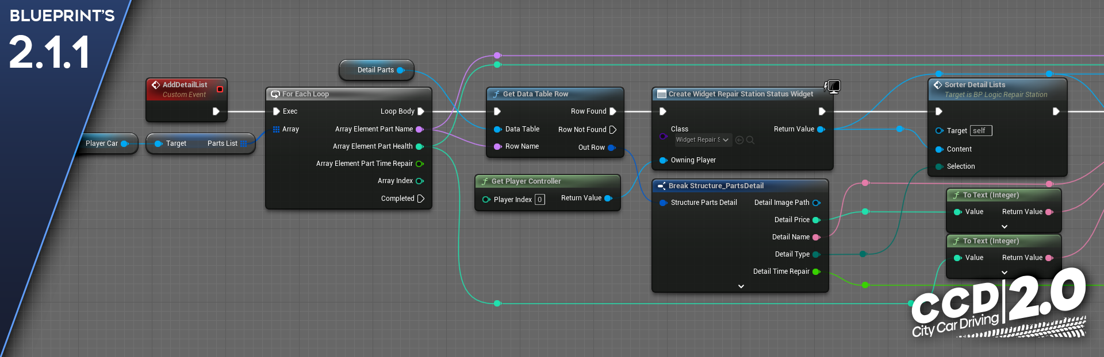This screenshot has width=1104, height=357.
Task: Click the Array grid input pin
Action: point(276,129)
